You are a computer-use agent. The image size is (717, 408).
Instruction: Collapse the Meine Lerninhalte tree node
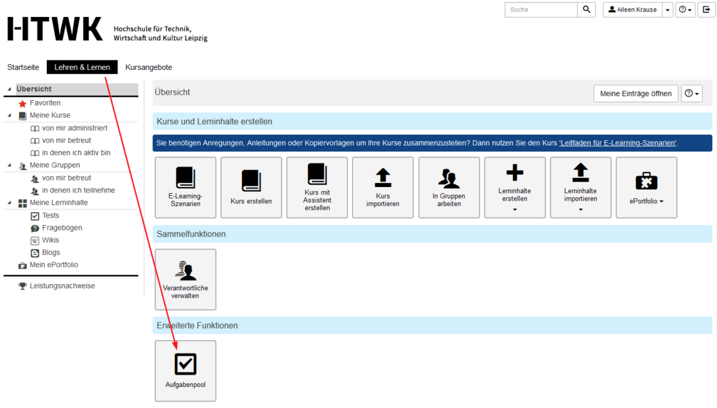(10, 203)
